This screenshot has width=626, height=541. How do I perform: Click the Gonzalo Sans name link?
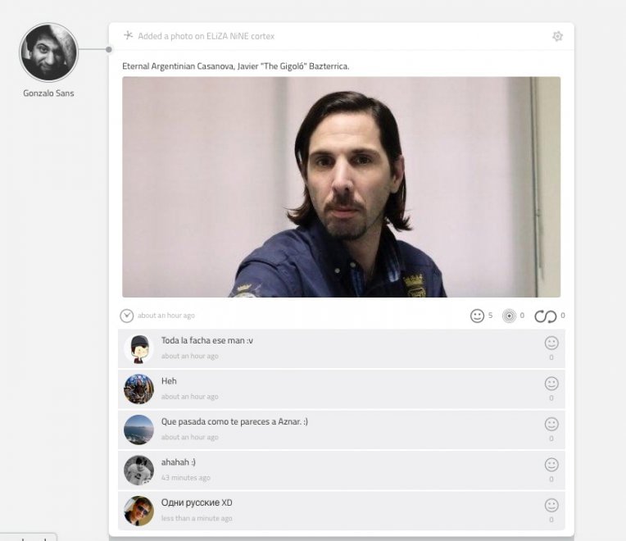(48, 93)
